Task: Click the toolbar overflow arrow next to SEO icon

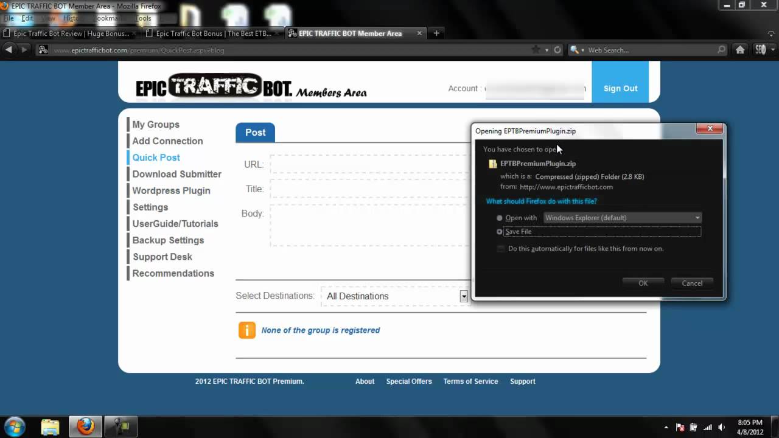Action: tap(772, 50)
